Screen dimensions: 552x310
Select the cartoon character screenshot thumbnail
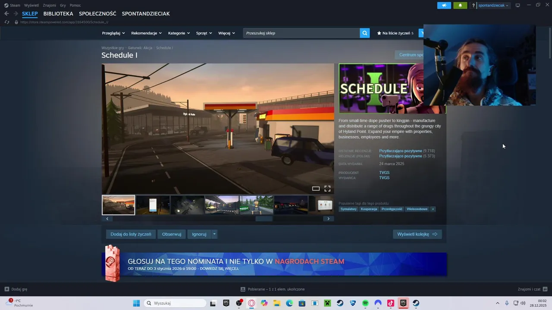point(256,205)
